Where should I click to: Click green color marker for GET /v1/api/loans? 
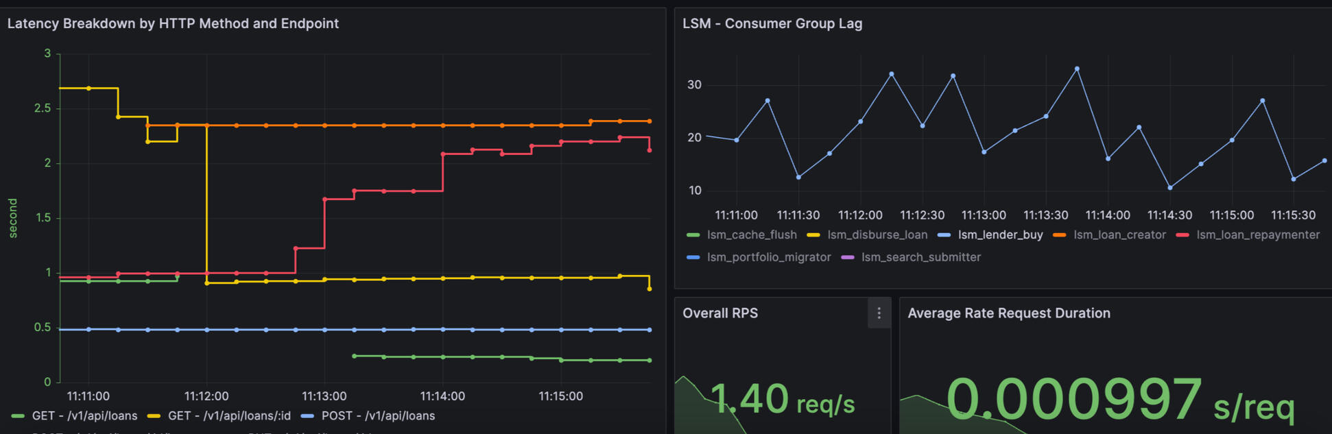click(x=18, y=416)
